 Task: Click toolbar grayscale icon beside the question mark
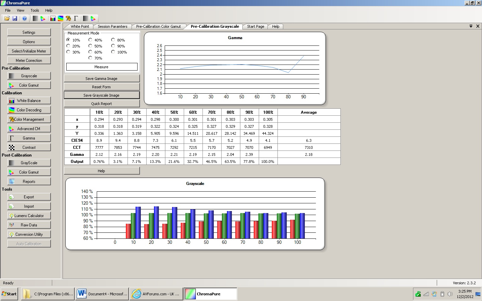tap(35, 18)
